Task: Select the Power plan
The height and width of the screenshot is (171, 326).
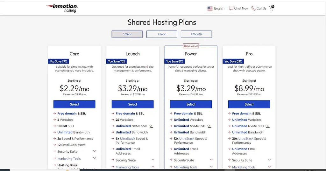Action: (x=191, y=104)
